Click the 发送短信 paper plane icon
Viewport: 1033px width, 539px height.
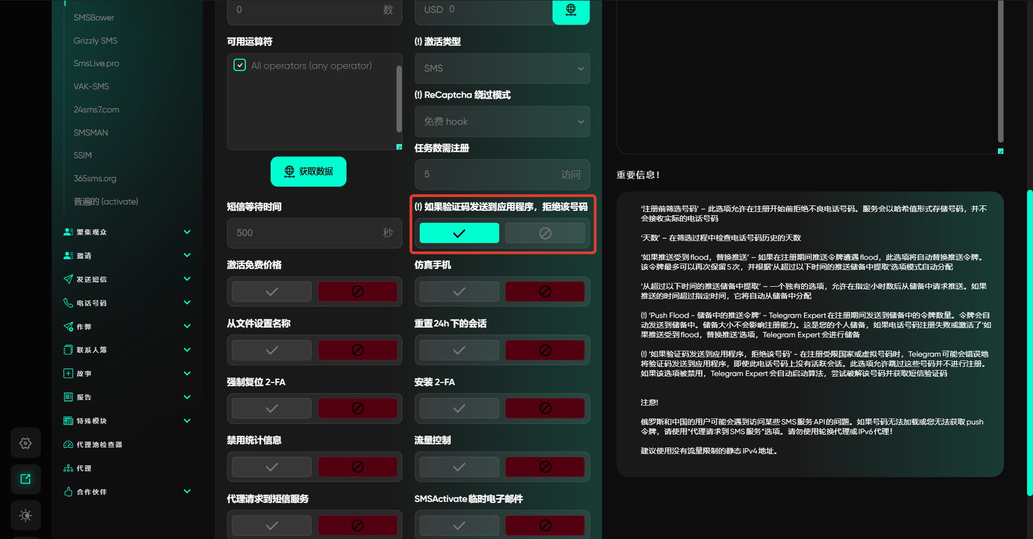(x=68, y=279)
